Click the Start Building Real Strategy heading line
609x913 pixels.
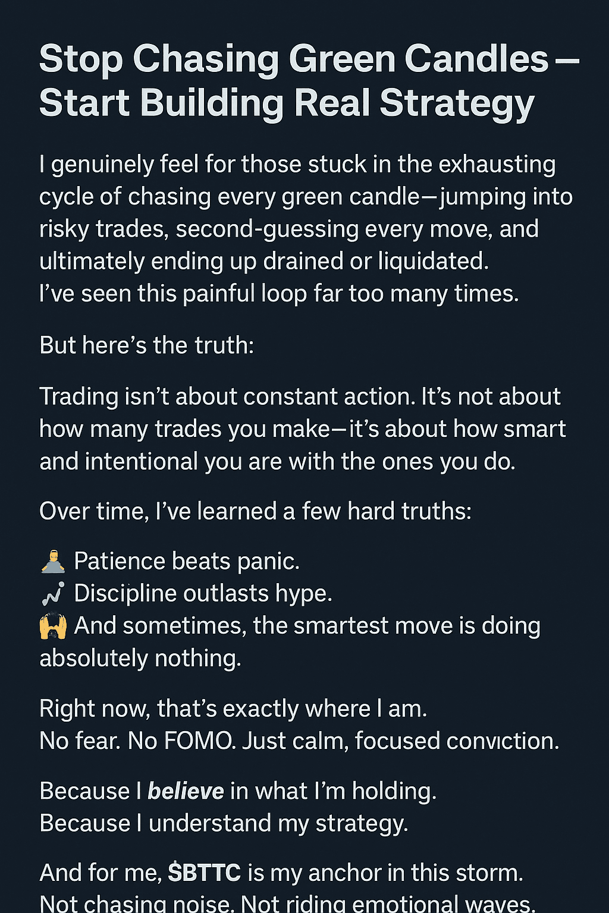click(287, 103)
